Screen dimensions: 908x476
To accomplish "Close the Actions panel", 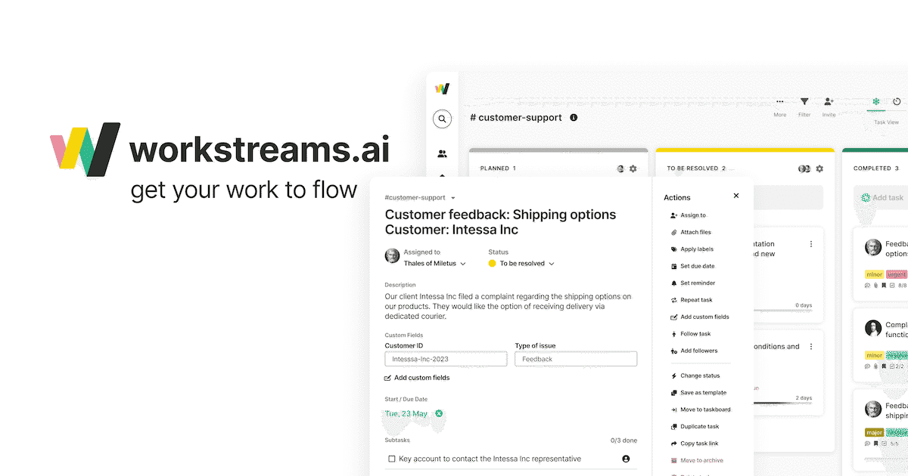I will point(735,196).
